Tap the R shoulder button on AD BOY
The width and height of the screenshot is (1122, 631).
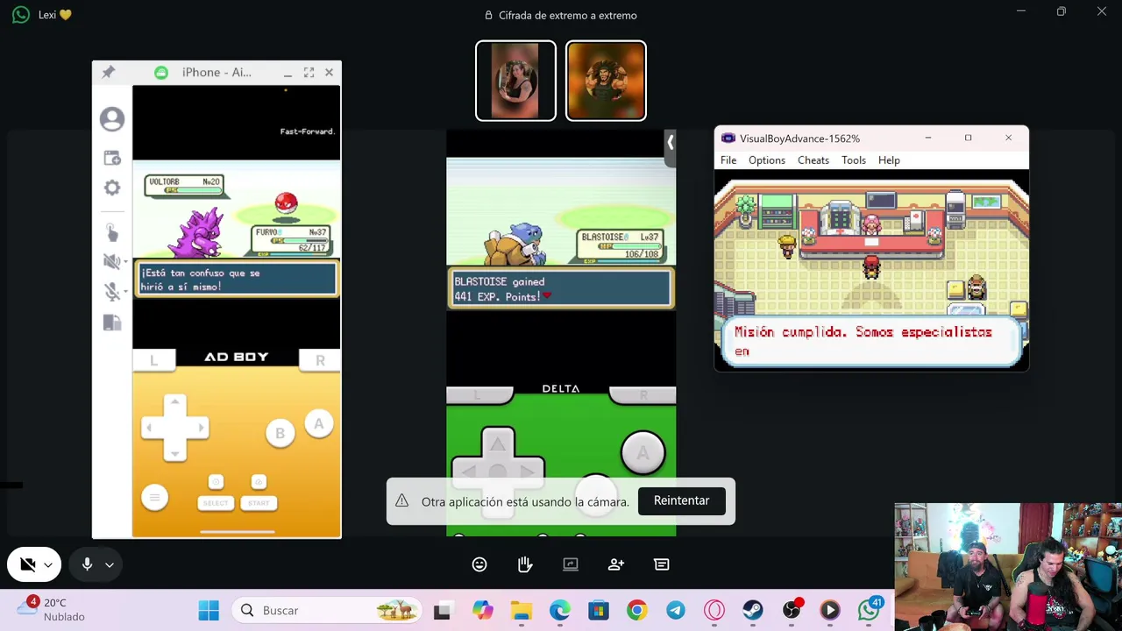click(320, 359)
